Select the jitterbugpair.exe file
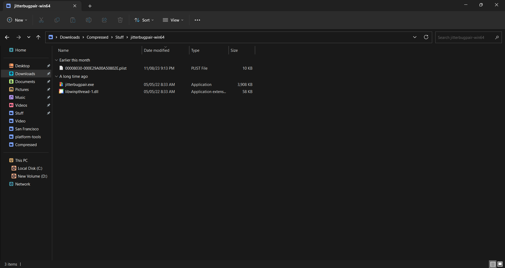The image size is (505, 268). 79,85
